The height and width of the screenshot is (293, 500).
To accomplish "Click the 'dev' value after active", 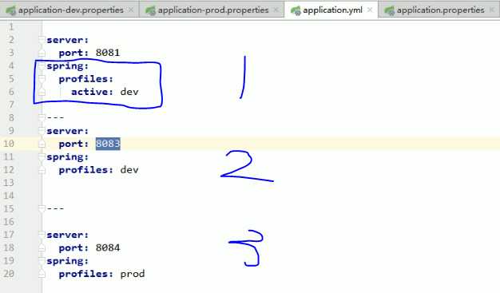I will (129, 92).
